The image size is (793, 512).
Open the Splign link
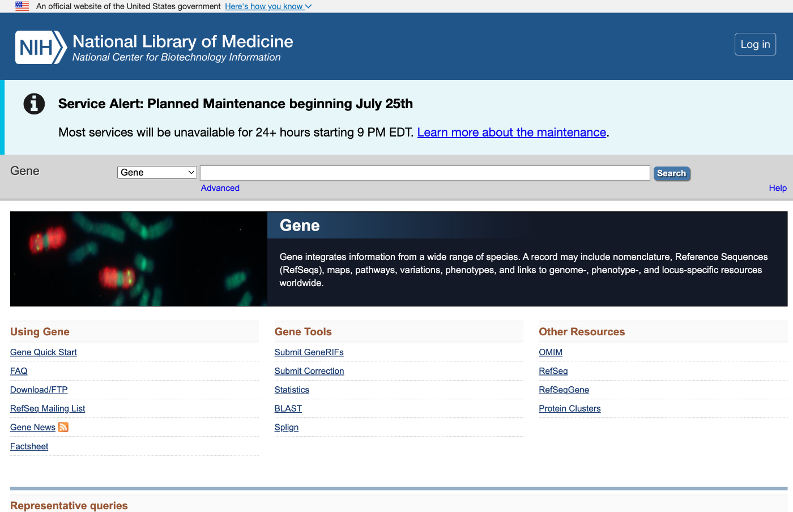287,427
